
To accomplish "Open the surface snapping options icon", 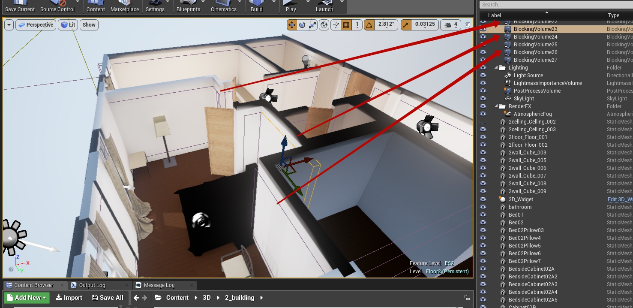I will (336, 25).
